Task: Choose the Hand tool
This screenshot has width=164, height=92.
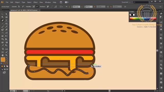Action: tap(3, 55)
